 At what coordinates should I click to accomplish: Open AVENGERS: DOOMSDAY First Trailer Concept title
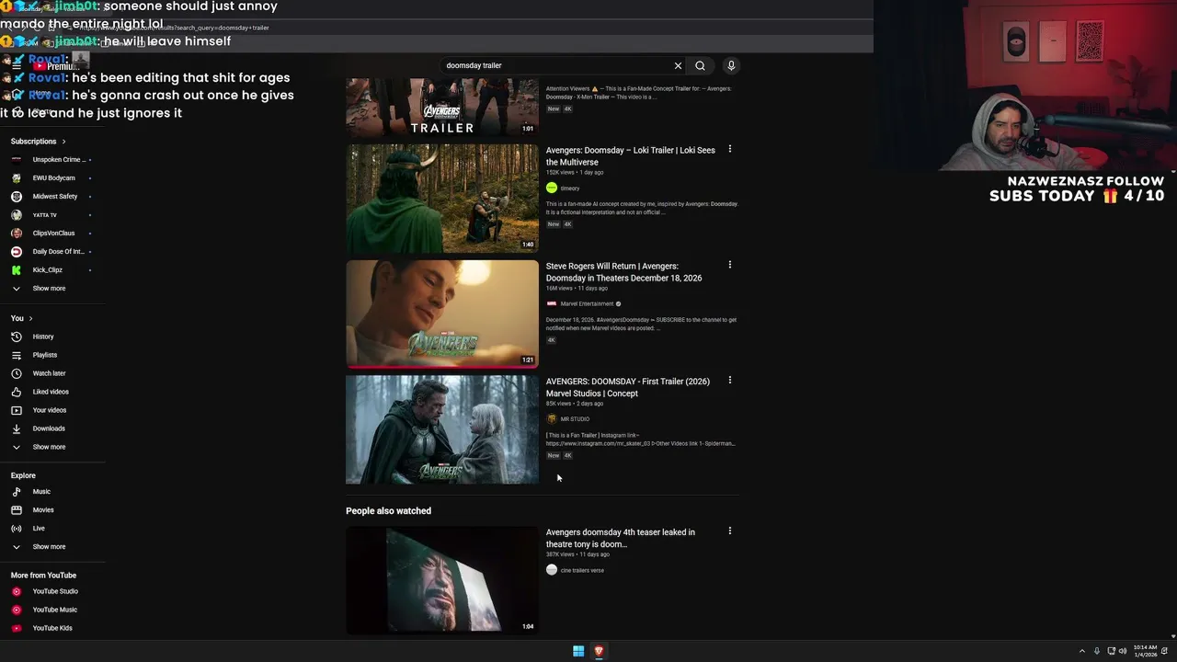(628, 387)
